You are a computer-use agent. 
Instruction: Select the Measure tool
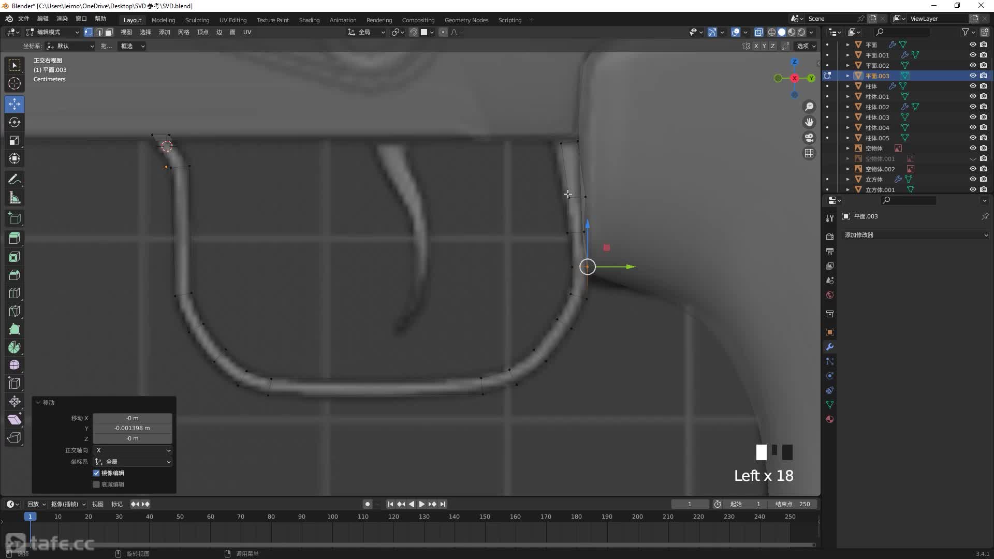pyautogui.click(x=14, y=198)
